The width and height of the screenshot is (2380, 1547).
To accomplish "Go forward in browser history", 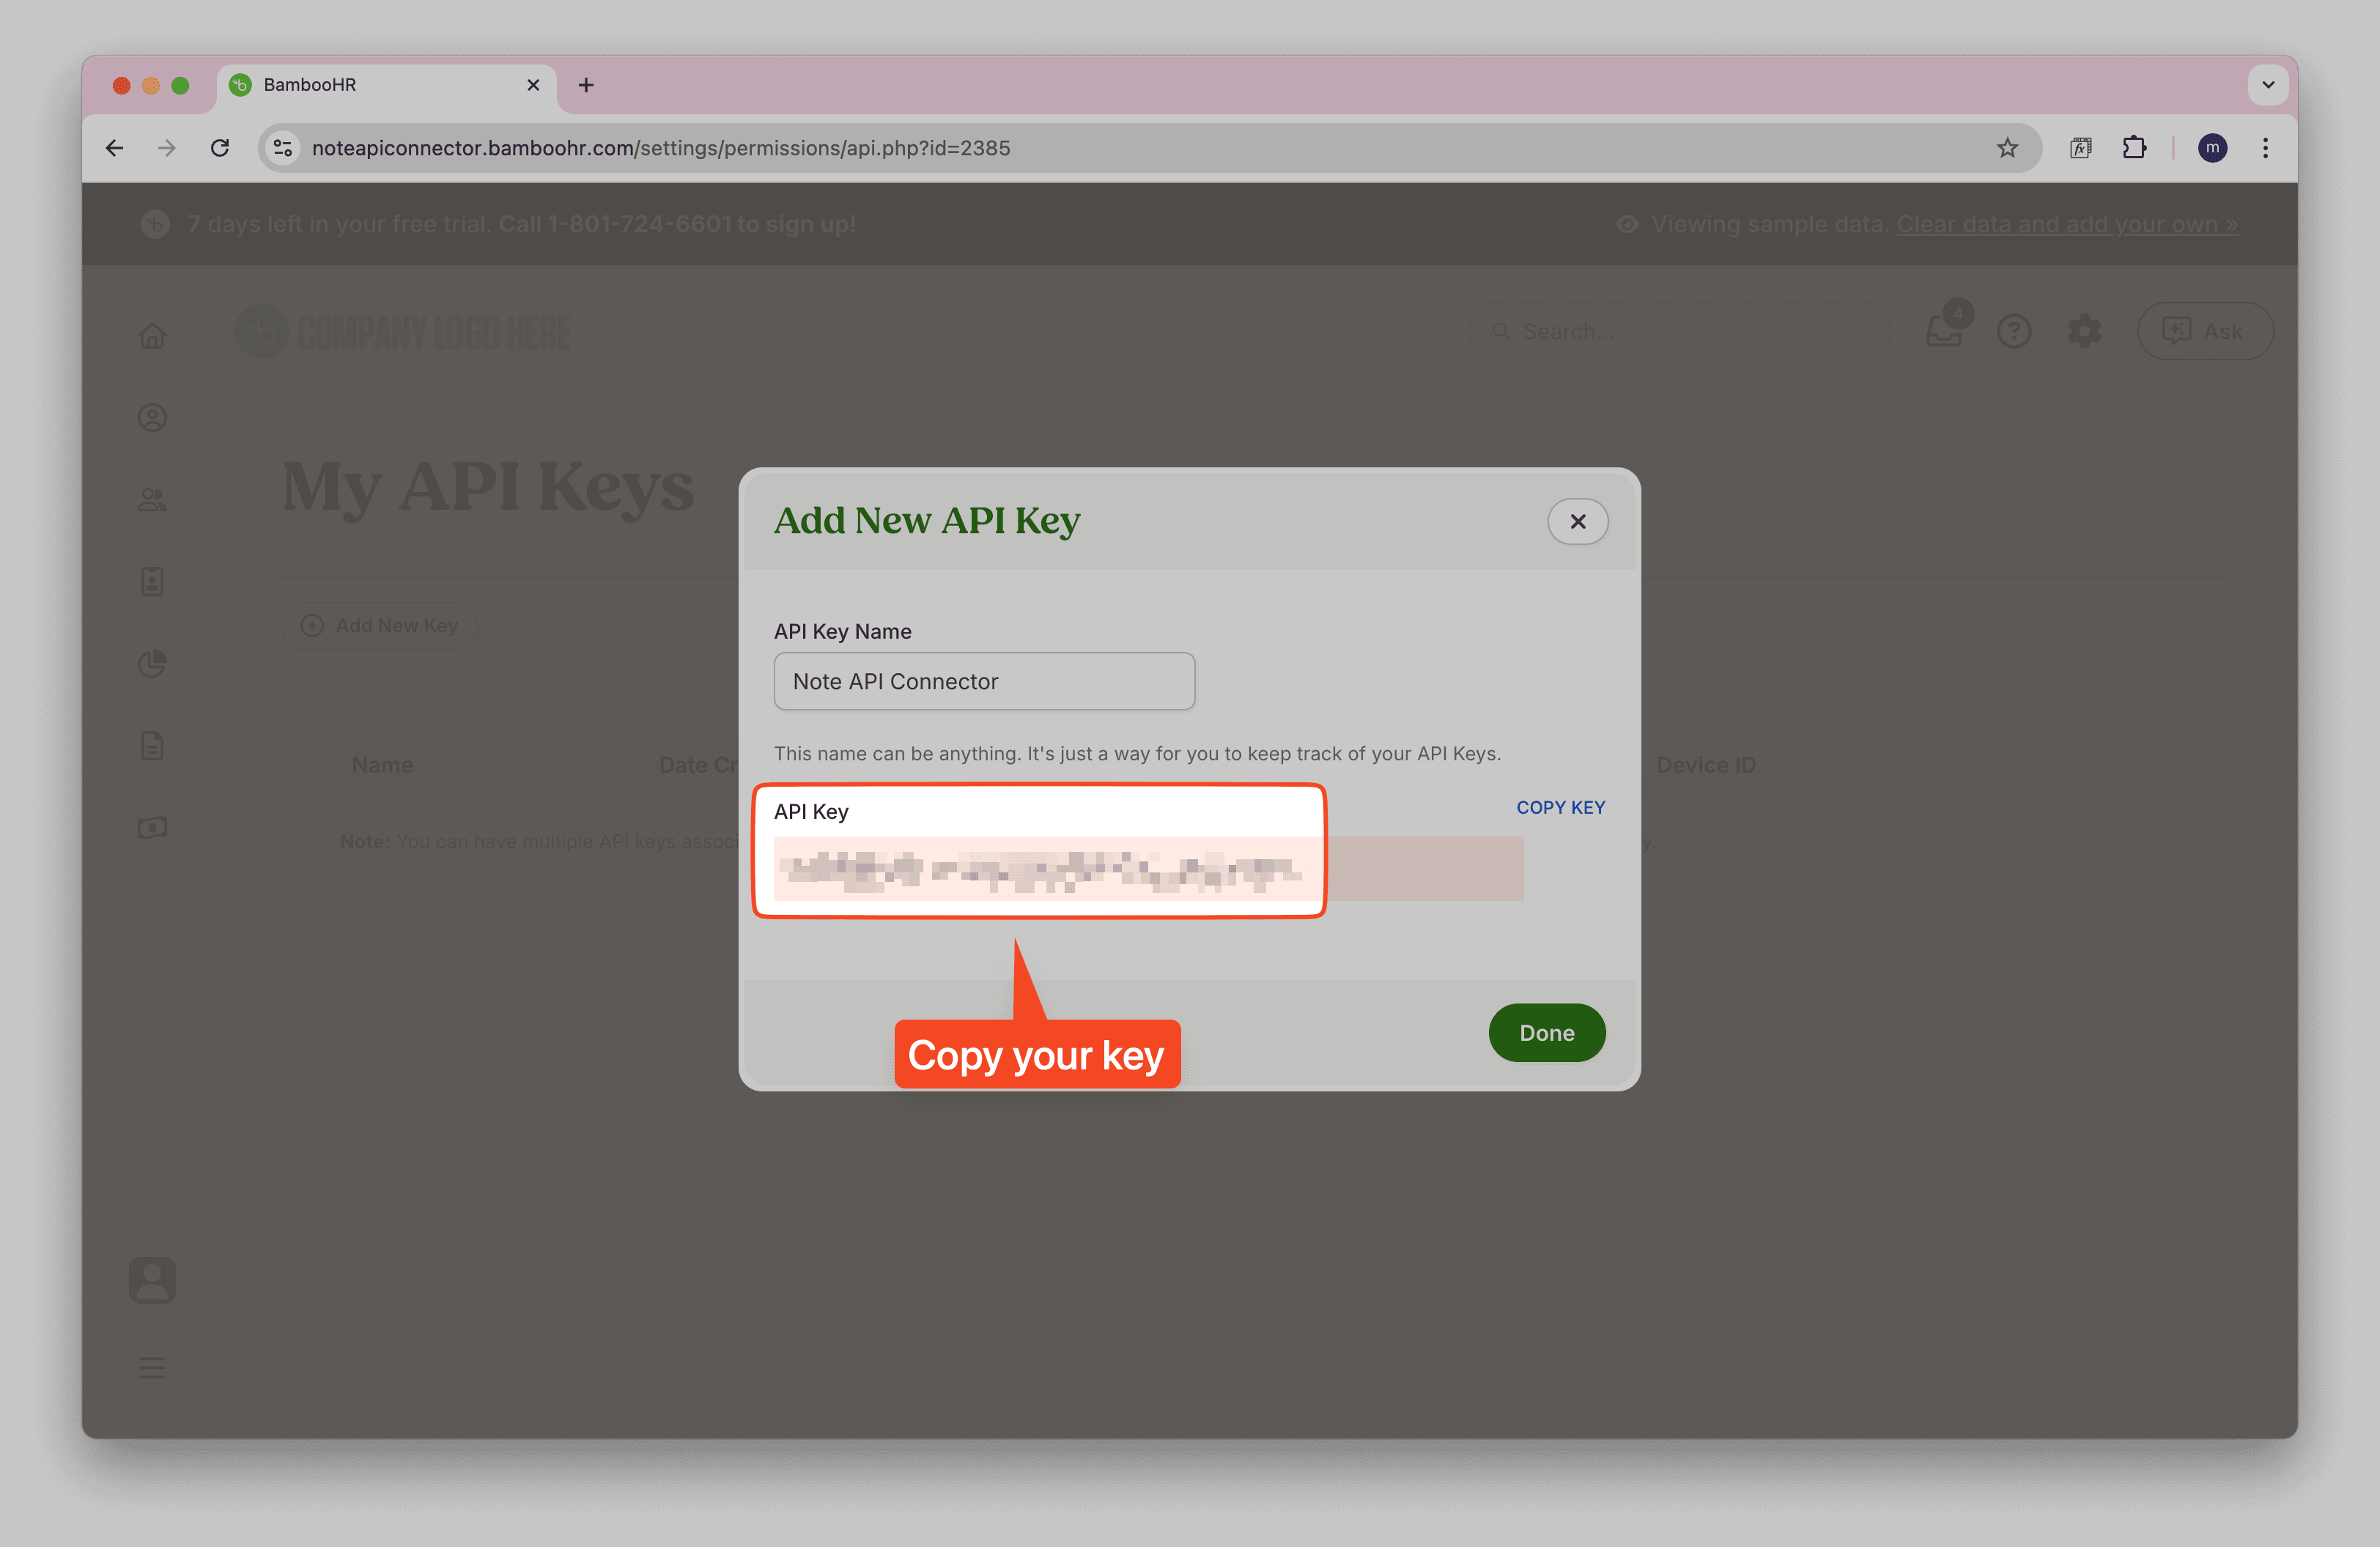I will click(x=167, y=148).
